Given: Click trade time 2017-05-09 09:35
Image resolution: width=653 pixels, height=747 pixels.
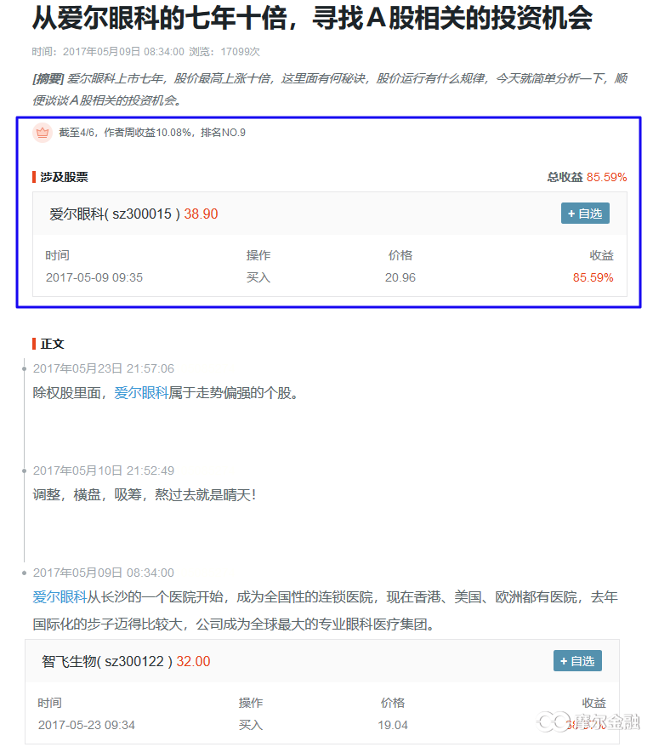Looking at the screenshot, I should click(94, 277).
